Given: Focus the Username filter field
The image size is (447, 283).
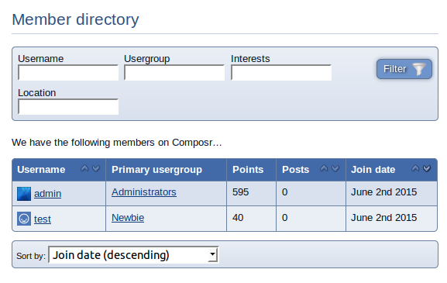Looking at the screenshot, I should click(68, 72).
